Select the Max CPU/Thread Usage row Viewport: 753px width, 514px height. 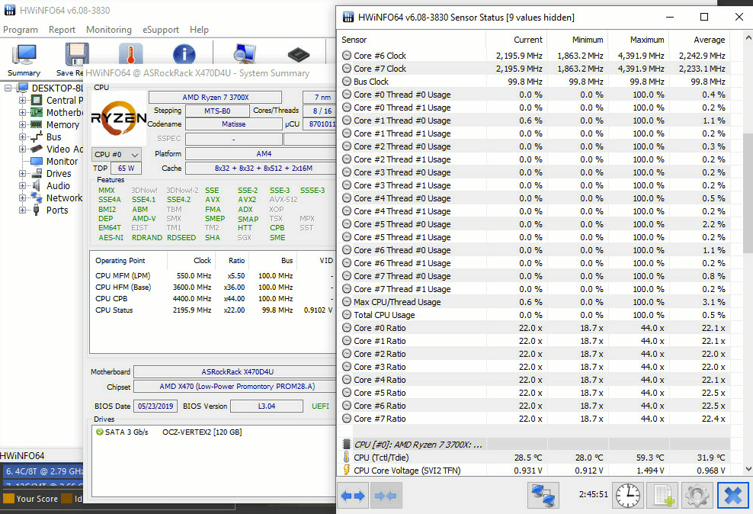pos(534,302)
